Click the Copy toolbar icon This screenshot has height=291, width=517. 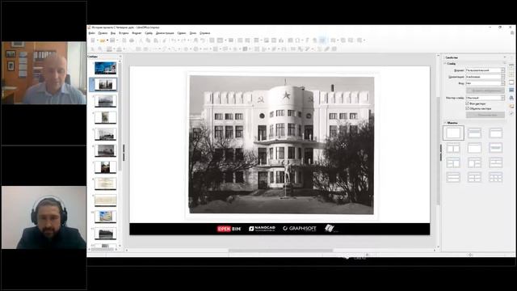coord(148,40)
